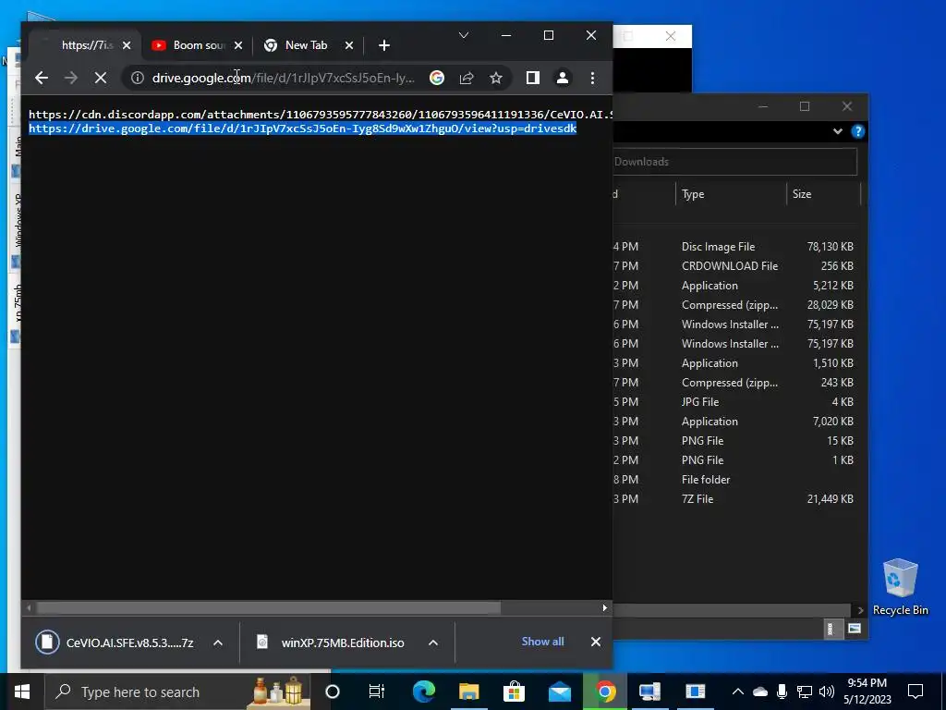Screen dimensions: 946x710
Task: Go back in Chrome with the arrow
Action: [41, 78]
